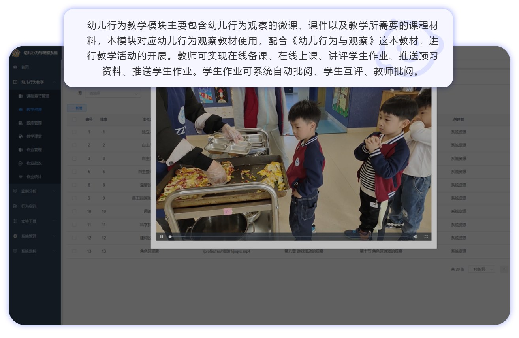The height and width of the screenshot is (338, 519).
Task: Expand the 案例分析 sidebar menu
Action: (x=34, y=191)
